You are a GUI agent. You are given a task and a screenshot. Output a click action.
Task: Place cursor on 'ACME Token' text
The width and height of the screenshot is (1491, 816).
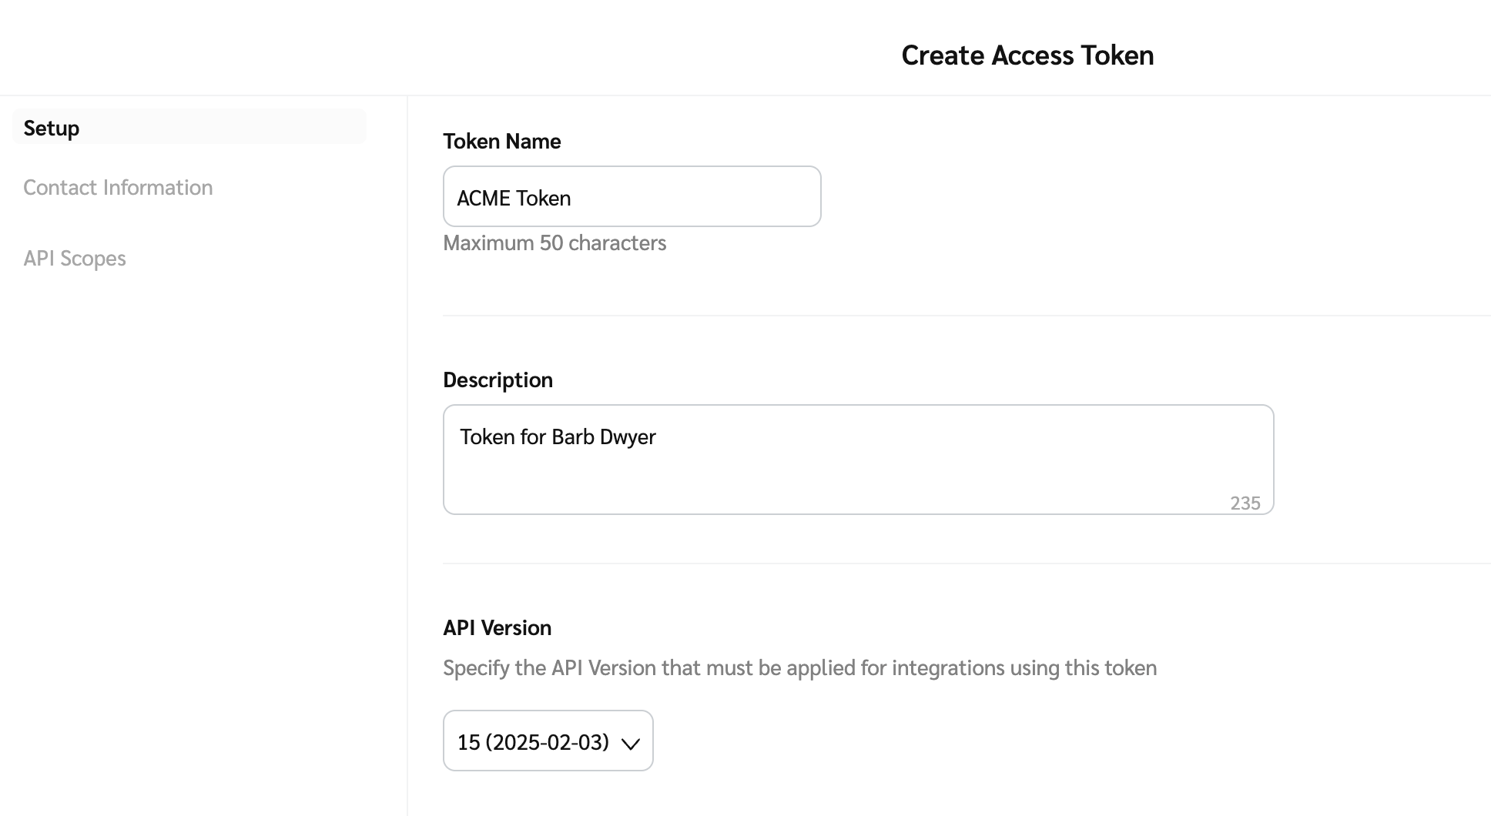(514, 198)
